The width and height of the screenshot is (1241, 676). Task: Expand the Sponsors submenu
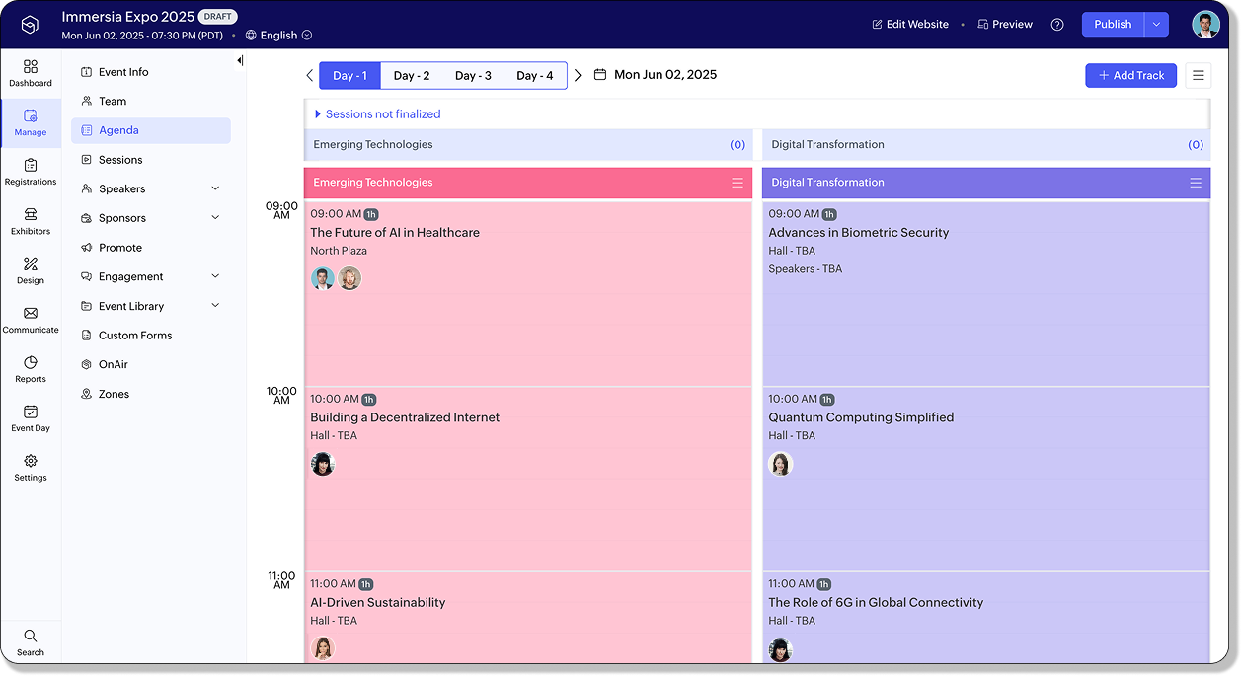click(215, 218)
